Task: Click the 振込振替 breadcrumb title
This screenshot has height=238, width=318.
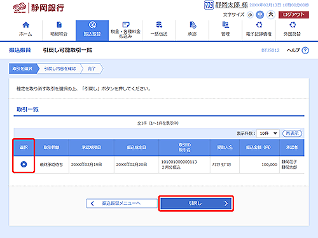Action: (x=20, y=50)
